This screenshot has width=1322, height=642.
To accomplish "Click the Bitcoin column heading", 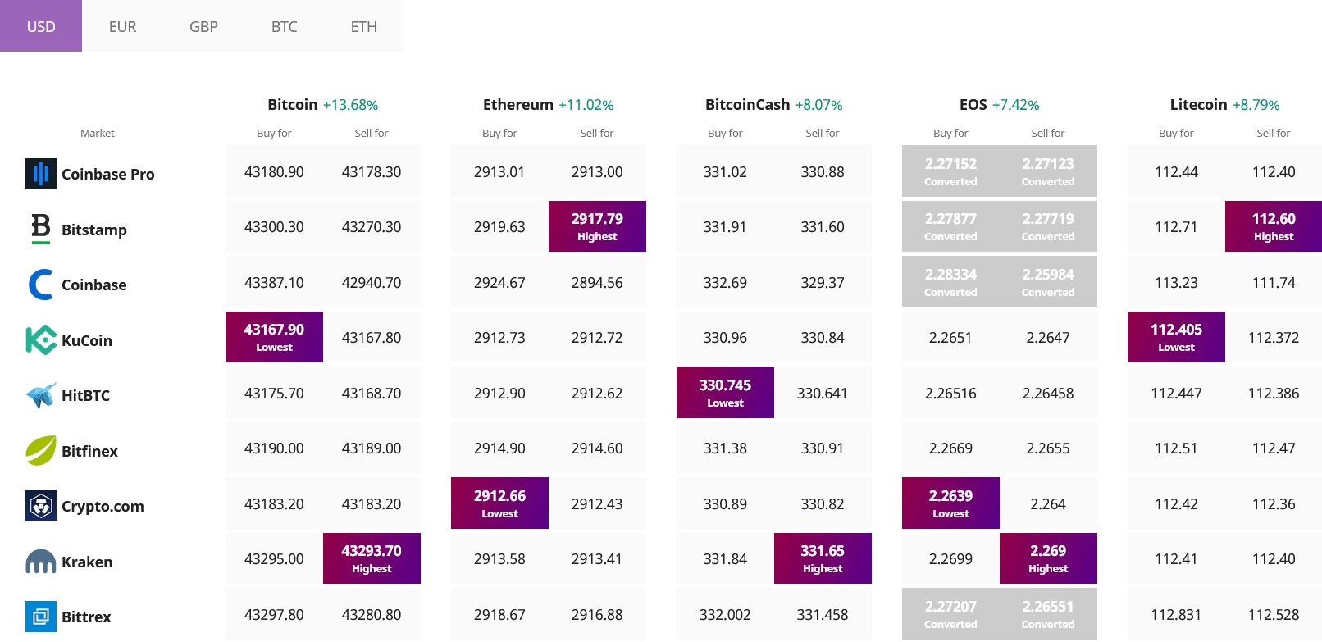I will tap(292, 104).
